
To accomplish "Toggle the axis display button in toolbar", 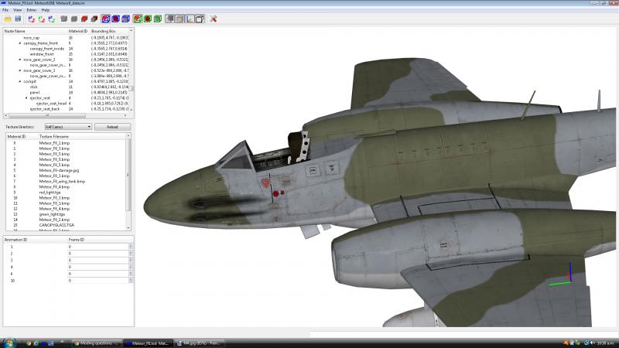I will pyautogui.click(x=190, y=19).
